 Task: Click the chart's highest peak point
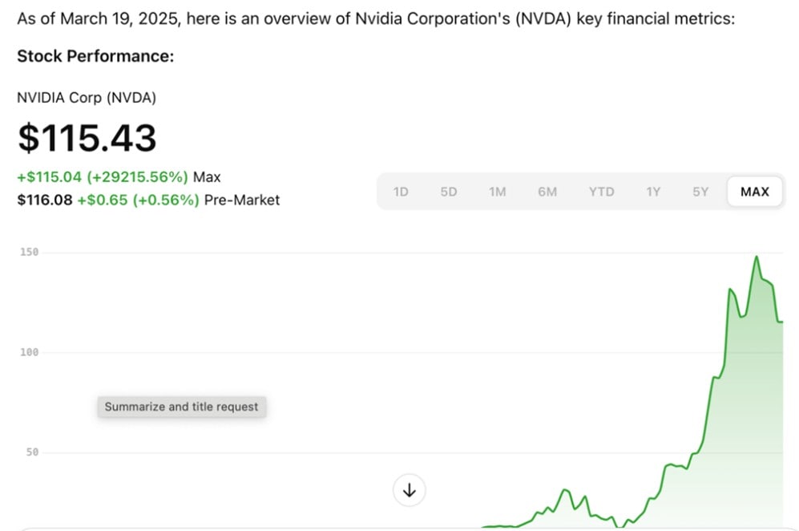pyautogui.click(x=756, y=257)
